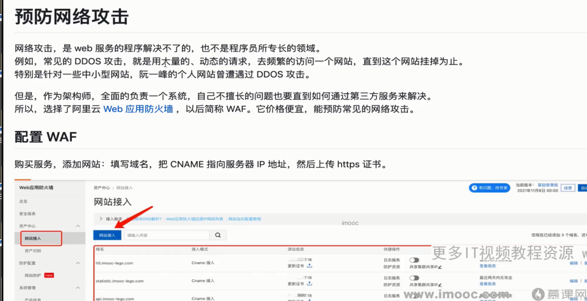Viewport: 587px width, 301px height.
Task: Toggle 日志服务 switch for statistic.imooc-lego.com
Action: pyautogui.click(x=414, y=278)
